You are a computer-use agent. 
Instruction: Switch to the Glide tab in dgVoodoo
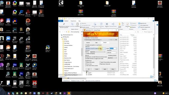click(96, 43)
